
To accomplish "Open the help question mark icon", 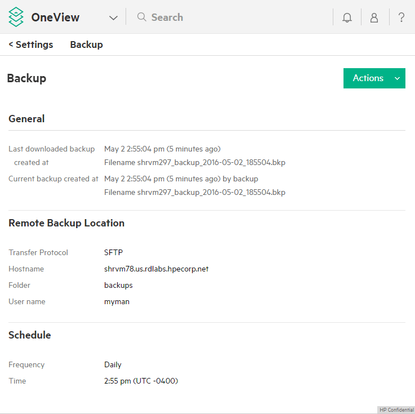I will (x=401, y=17).
